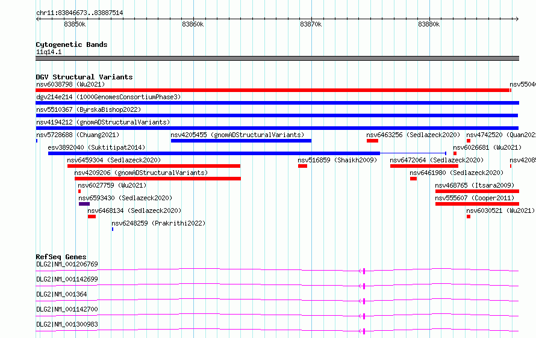The height and width of the screenshot is (338, 536).
Task: Select the 83850k ruler tick label
Action: pyautogui.click(x=75, y=24)
